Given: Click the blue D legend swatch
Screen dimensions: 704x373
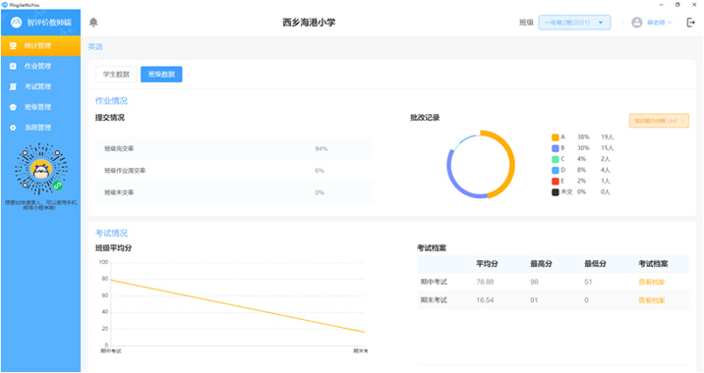Looking at the screenshot, I should [x=556, y=170].
